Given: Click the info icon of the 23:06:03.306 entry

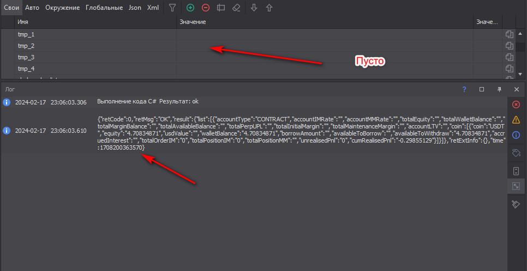Looking at the screenshot, I should pos(6,102).
